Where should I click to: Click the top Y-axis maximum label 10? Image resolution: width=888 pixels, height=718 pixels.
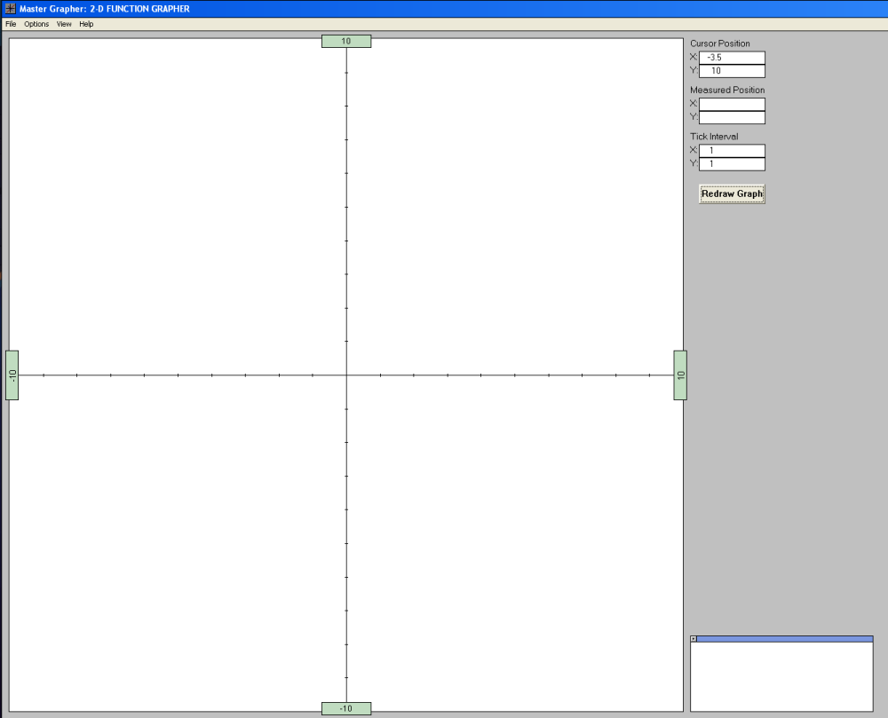click(x=346, y=41)
